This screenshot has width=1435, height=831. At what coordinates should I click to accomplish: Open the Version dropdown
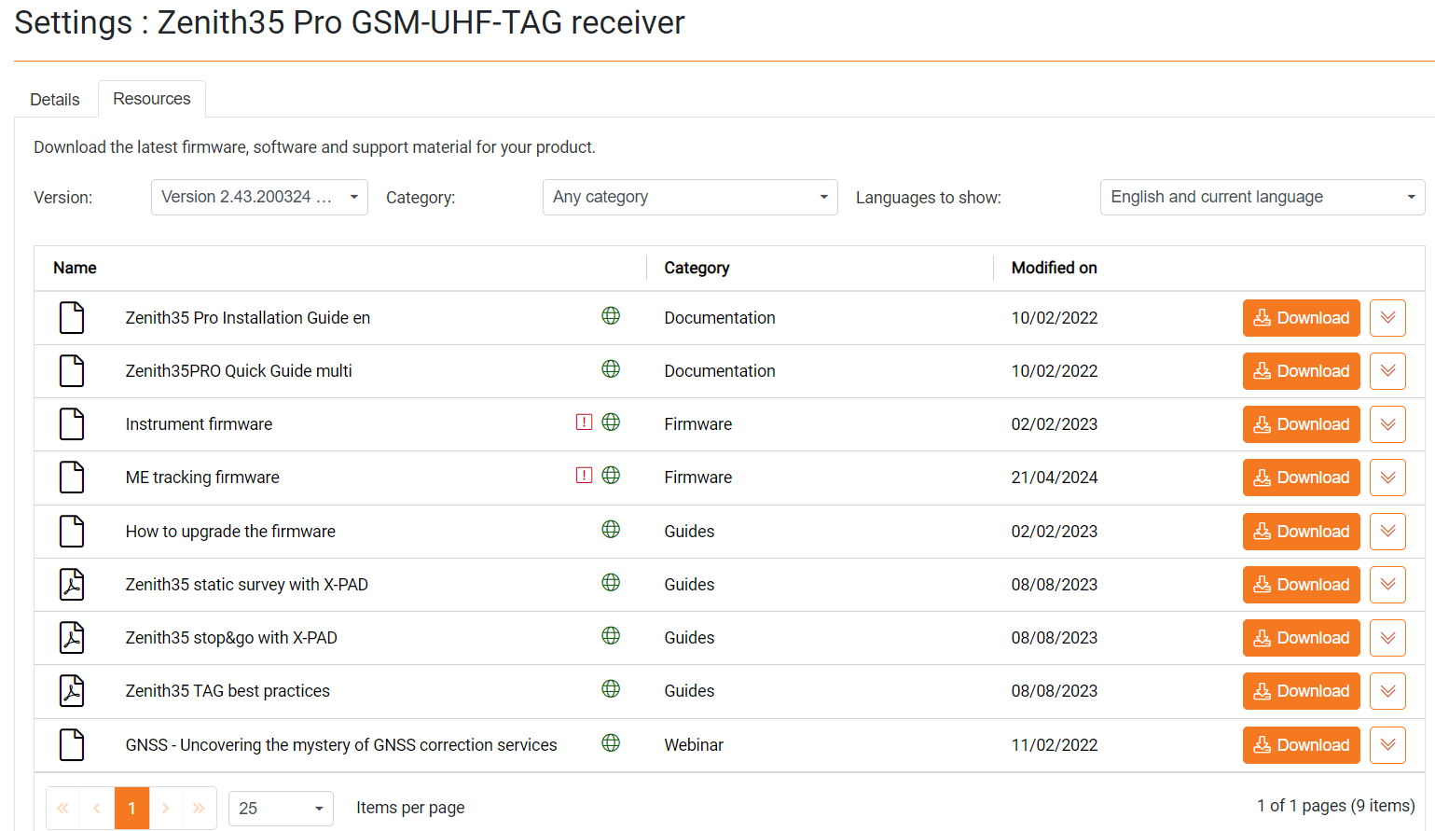pyautogui.click(x=259, y=198)
